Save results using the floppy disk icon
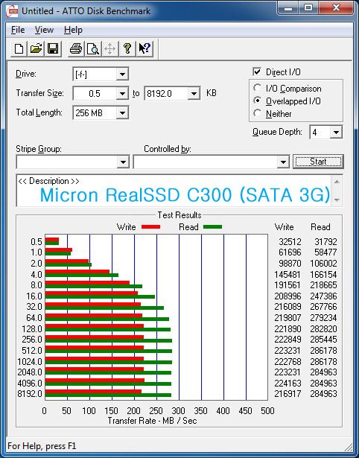This screenshot has height=458, width=359. coord(53,48)
